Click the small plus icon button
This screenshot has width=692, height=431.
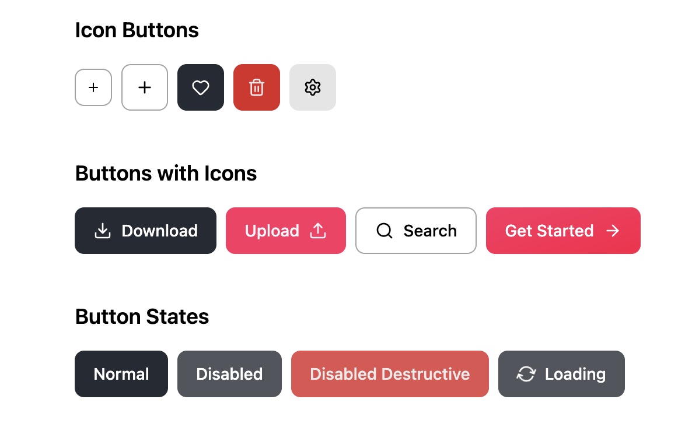[93, 87]
